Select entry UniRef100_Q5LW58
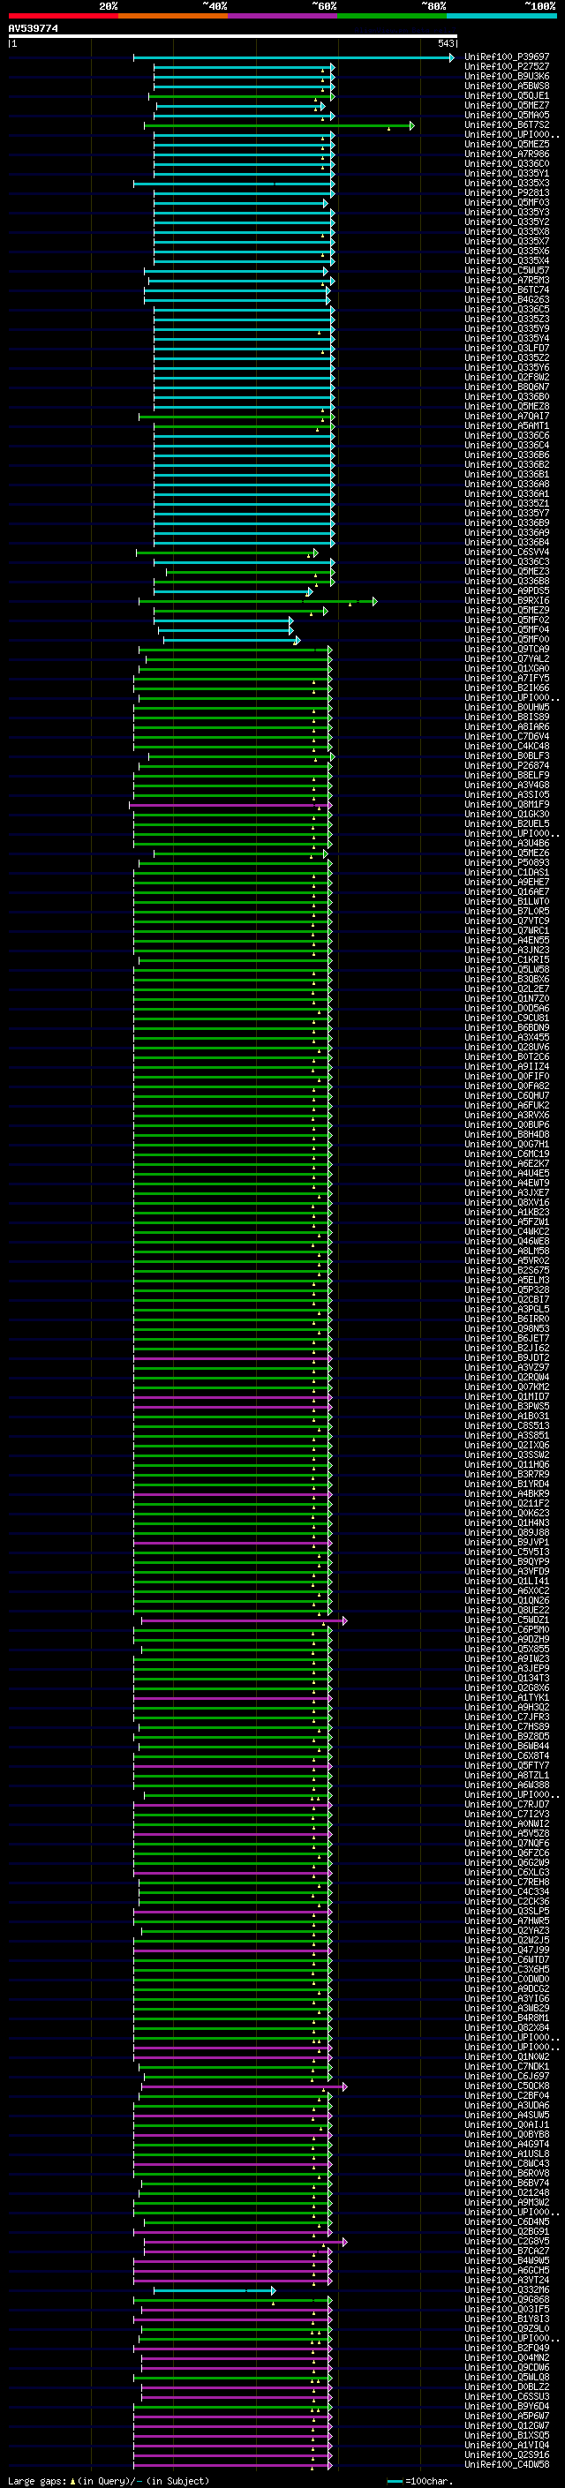 [507, 970]
